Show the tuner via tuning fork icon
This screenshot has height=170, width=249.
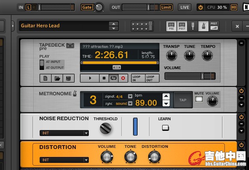(193, 26)
